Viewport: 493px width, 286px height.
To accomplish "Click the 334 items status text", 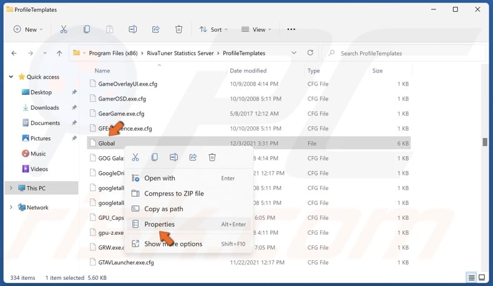I will [x=22, y=277].
